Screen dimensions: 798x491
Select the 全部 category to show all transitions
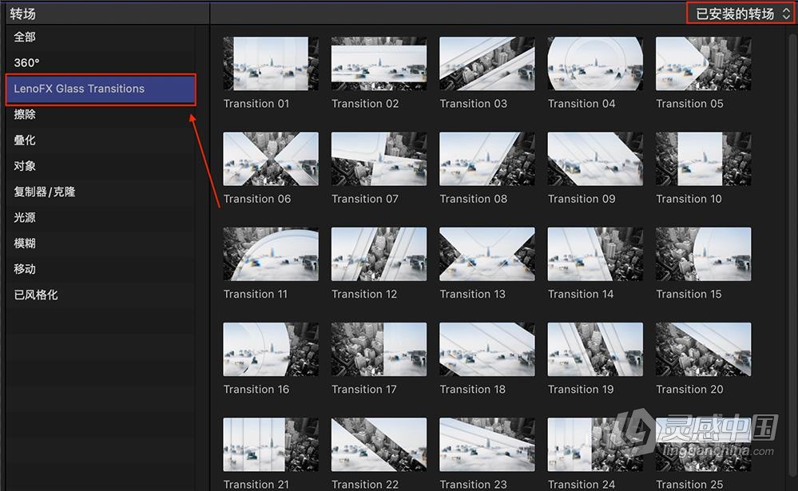click(x=23, y=36)
